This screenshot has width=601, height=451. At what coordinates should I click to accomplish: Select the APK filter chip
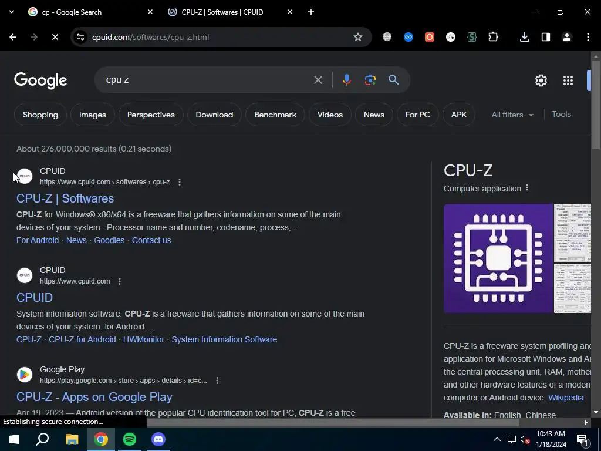[x=459, y=115]
